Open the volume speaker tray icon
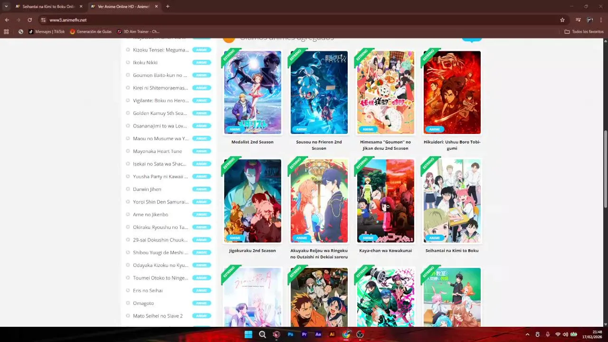 click(565, 334)
